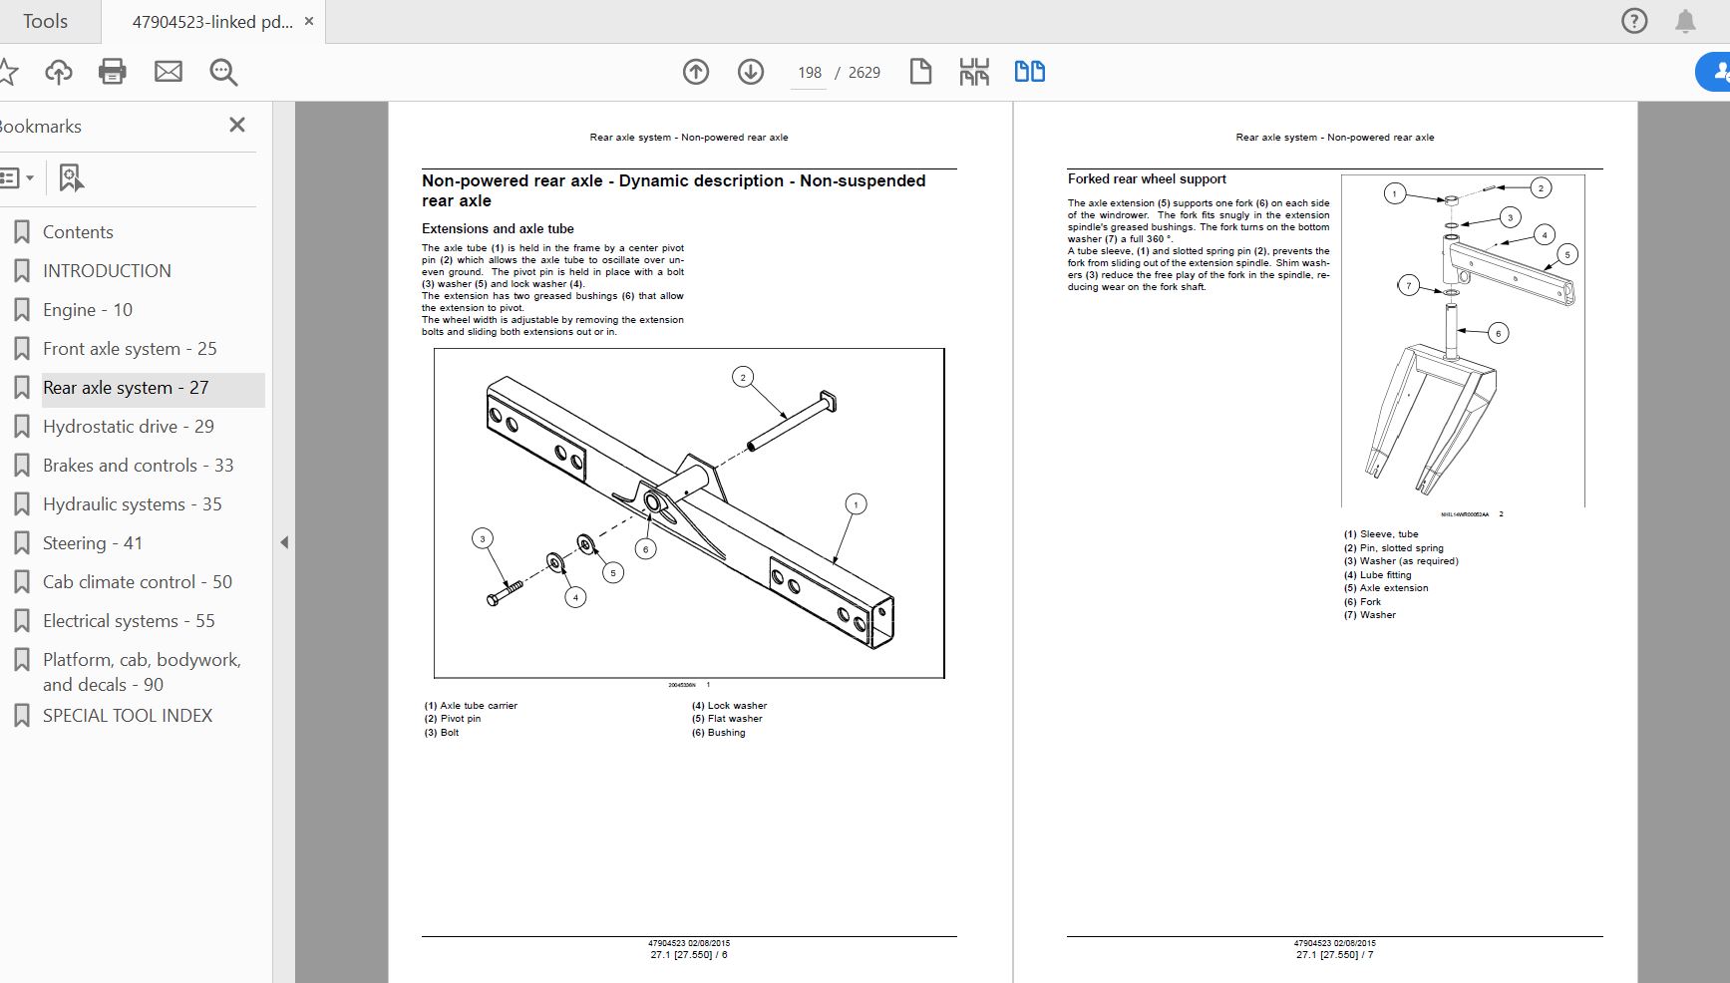Jump to Steering - 41 bookmark
Screen dimensions: 1730x983
[x=92, y=543]
